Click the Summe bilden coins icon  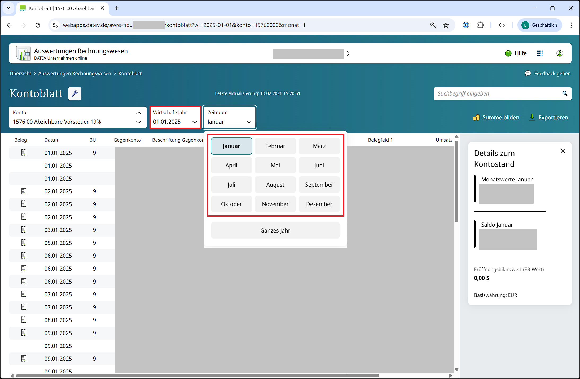coord(476,117)
